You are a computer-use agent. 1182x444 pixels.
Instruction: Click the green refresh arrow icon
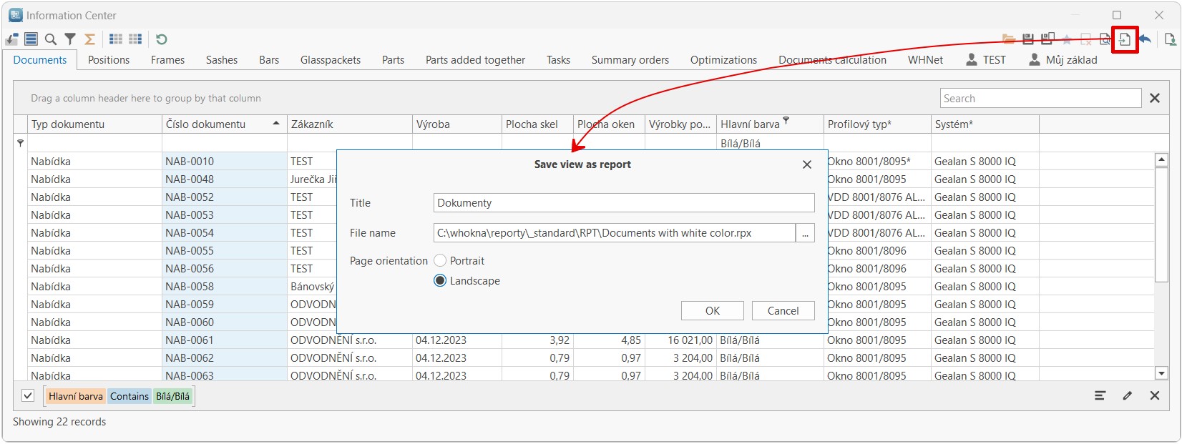point(161,39)
